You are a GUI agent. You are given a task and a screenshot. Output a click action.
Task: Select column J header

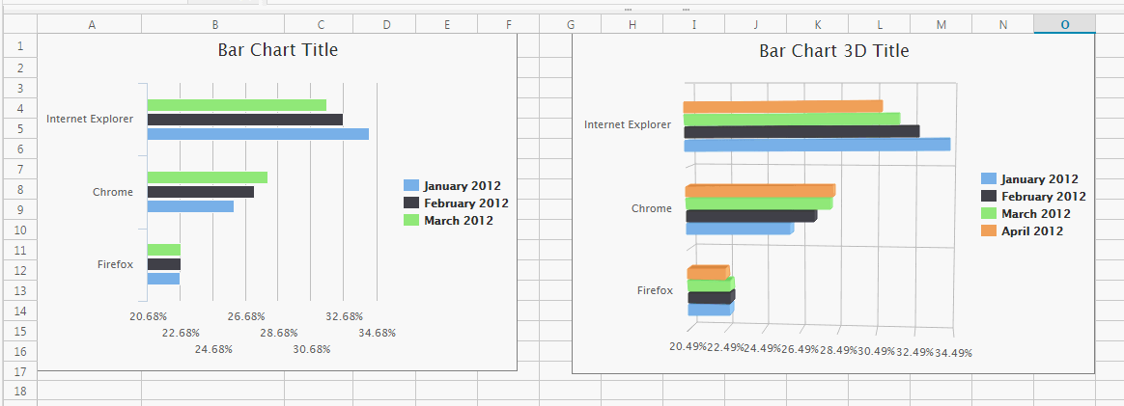tap(755, 24)
